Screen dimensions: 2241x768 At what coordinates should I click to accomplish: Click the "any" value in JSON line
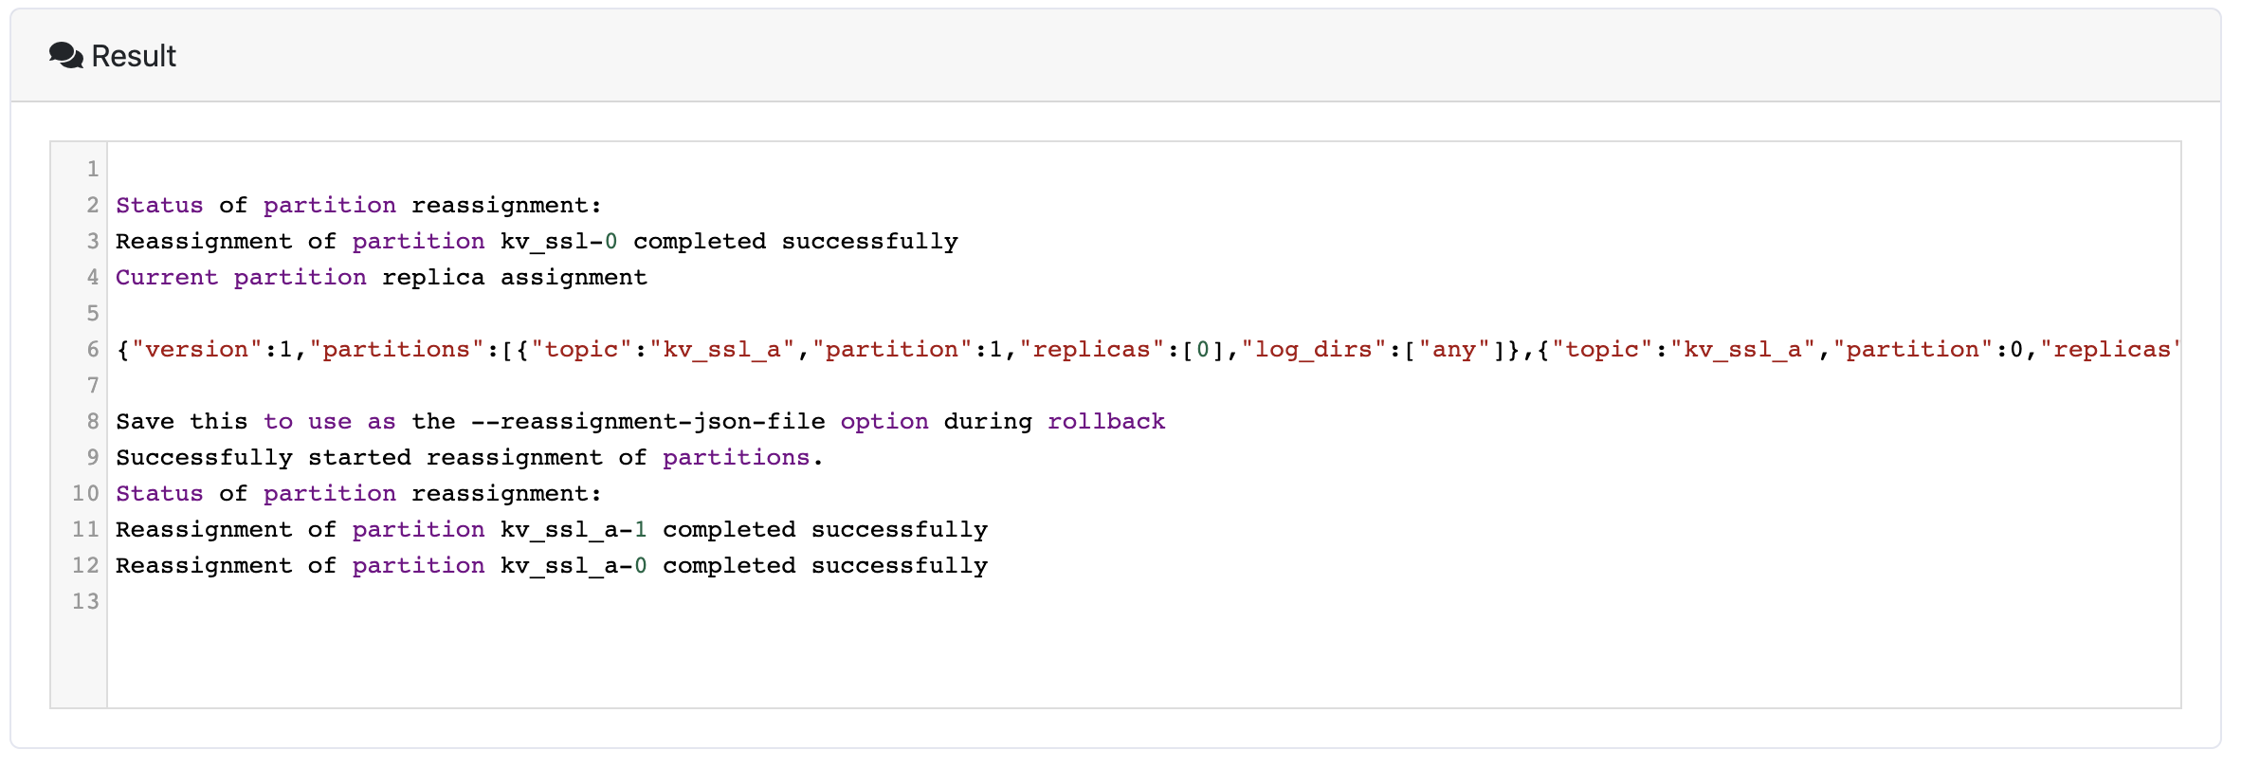tap(1454, 349)
